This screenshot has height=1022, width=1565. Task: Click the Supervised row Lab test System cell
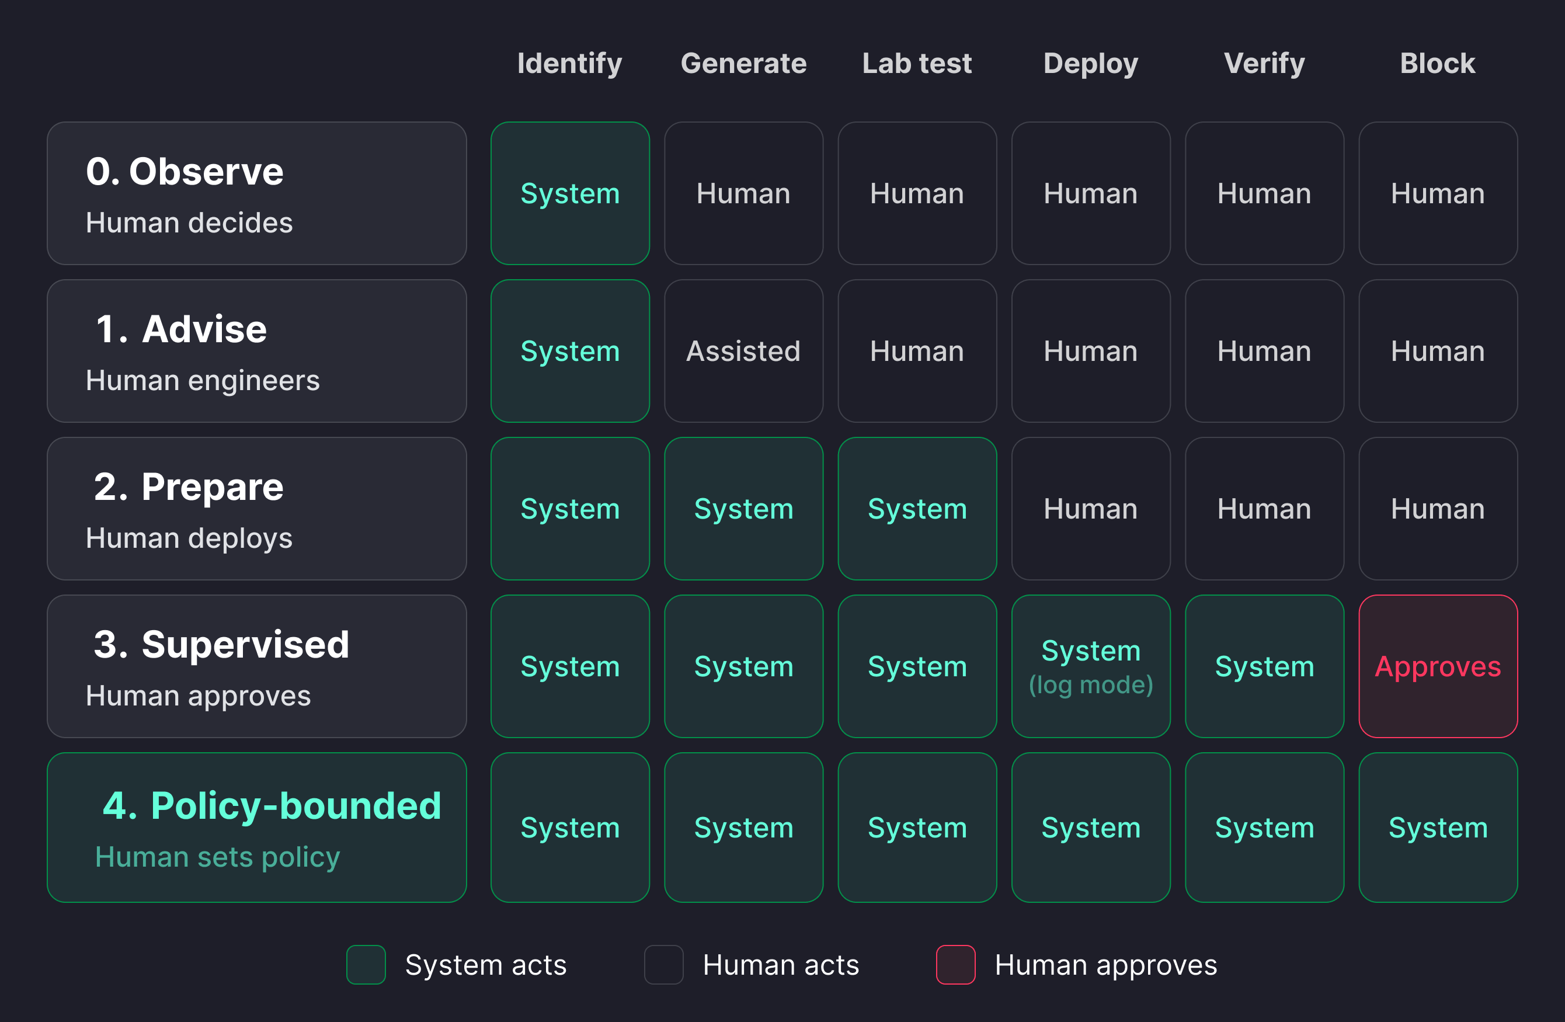coord(917,666)
